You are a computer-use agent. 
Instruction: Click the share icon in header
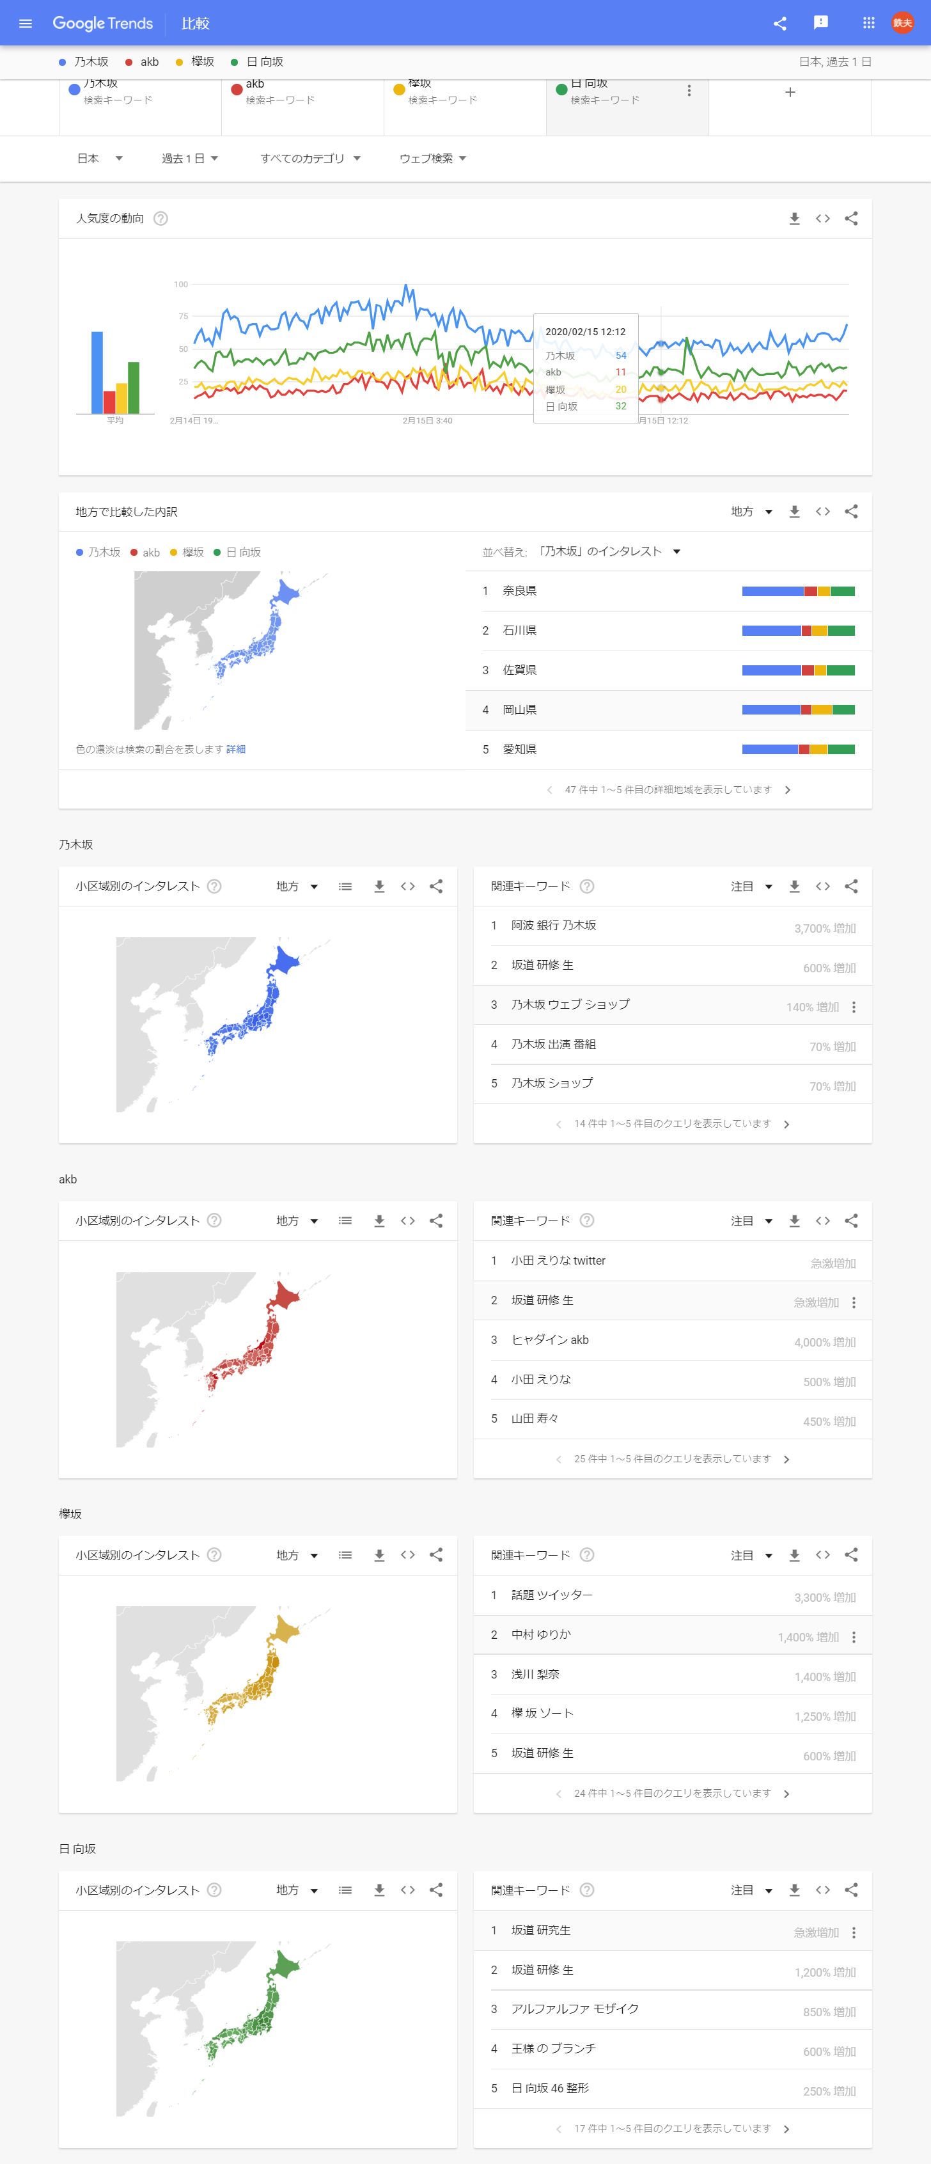[x=780, y=24]
